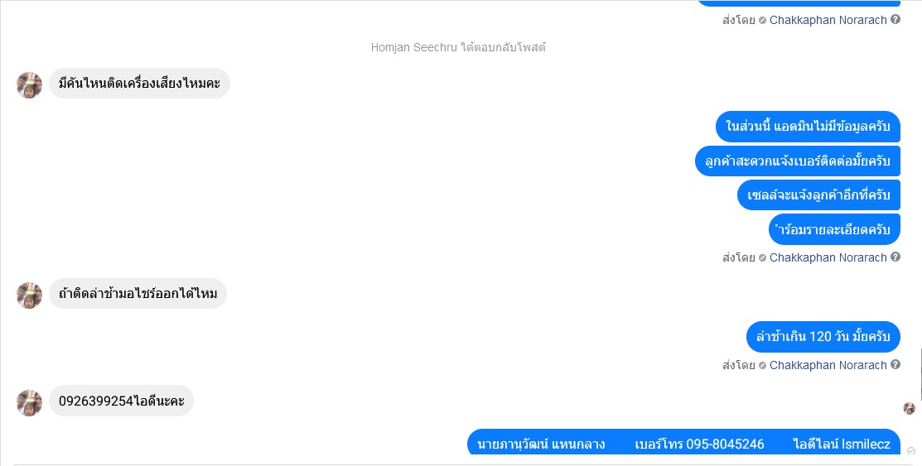
Task: Click help icon after the '120 วัน' reply
Action: [x=895, y=364]
